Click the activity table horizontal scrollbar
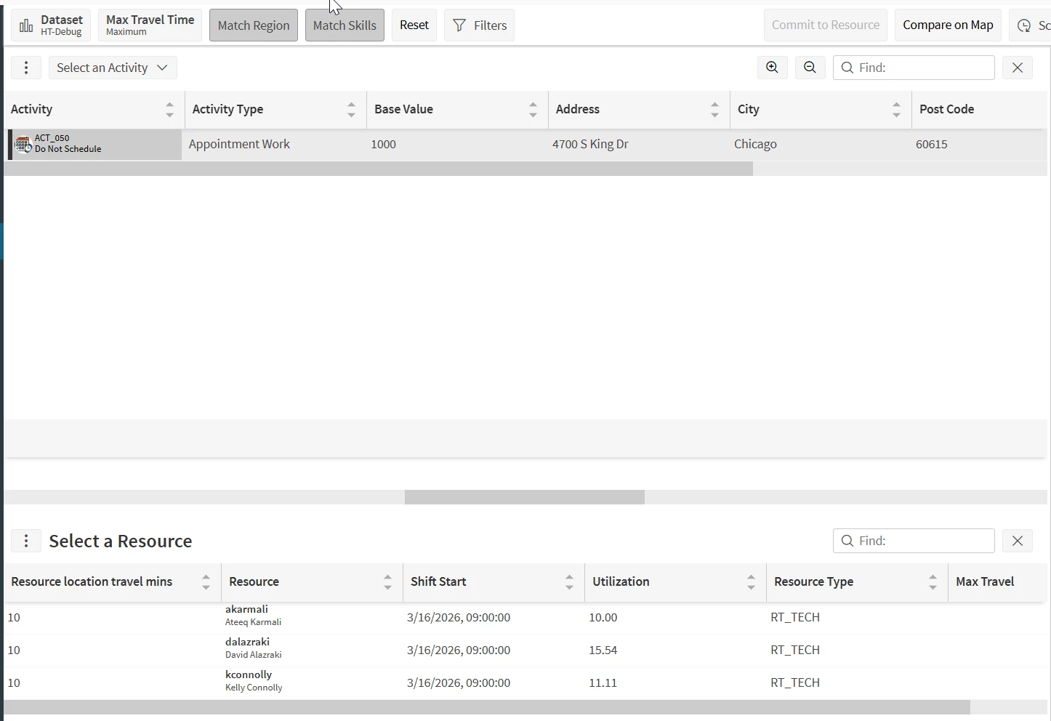The height and width of the screenshot is (721, 1051). [378, 169]
